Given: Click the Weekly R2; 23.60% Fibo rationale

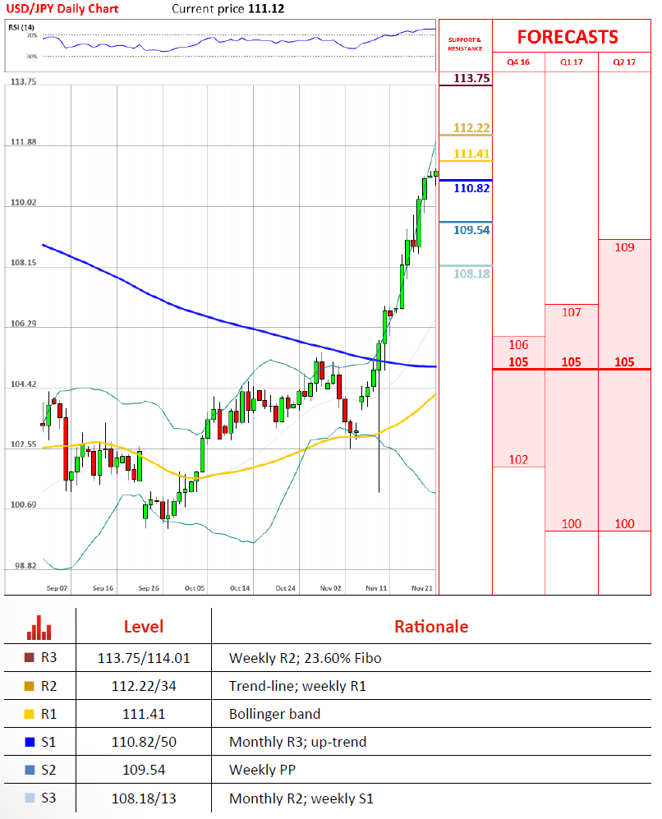Looking at the screenshot, I should tap(305, 658).
